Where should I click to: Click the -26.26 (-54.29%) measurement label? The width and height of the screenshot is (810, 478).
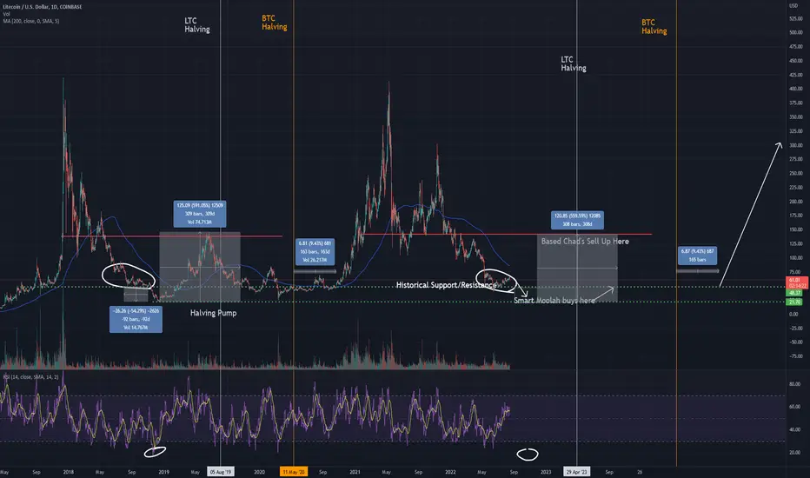click(x=136, y=319)
